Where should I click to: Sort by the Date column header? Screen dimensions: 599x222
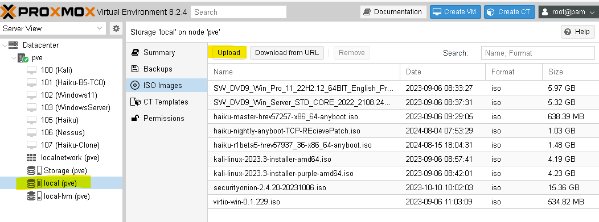coord(443,72)
